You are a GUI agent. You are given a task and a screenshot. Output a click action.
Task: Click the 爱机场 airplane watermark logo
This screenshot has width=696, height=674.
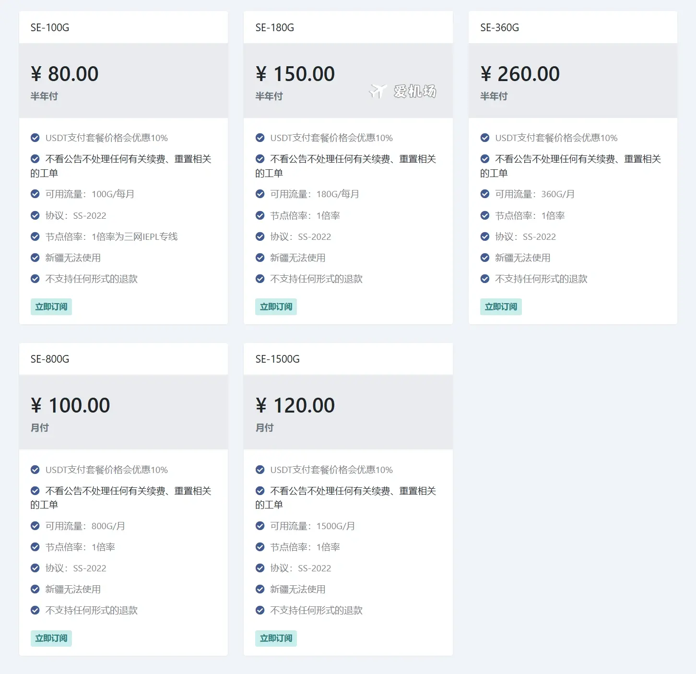[x=402, y=91]
